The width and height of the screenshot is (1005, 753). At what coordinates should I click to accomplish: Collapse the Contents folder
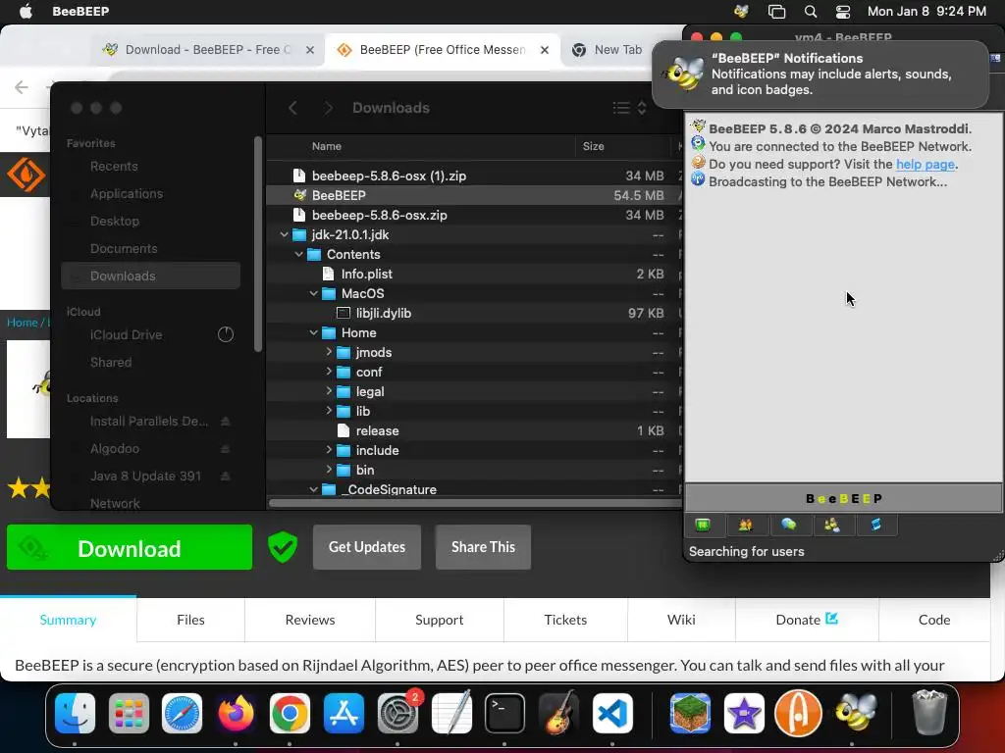[x=298, y=254]
